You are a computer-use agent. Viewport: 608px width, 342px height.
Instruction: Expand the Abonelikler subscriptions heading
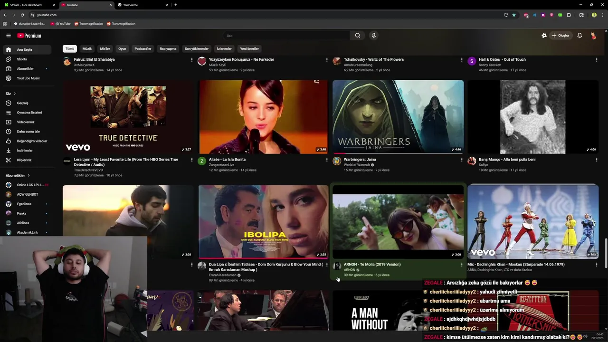point(18,176)
